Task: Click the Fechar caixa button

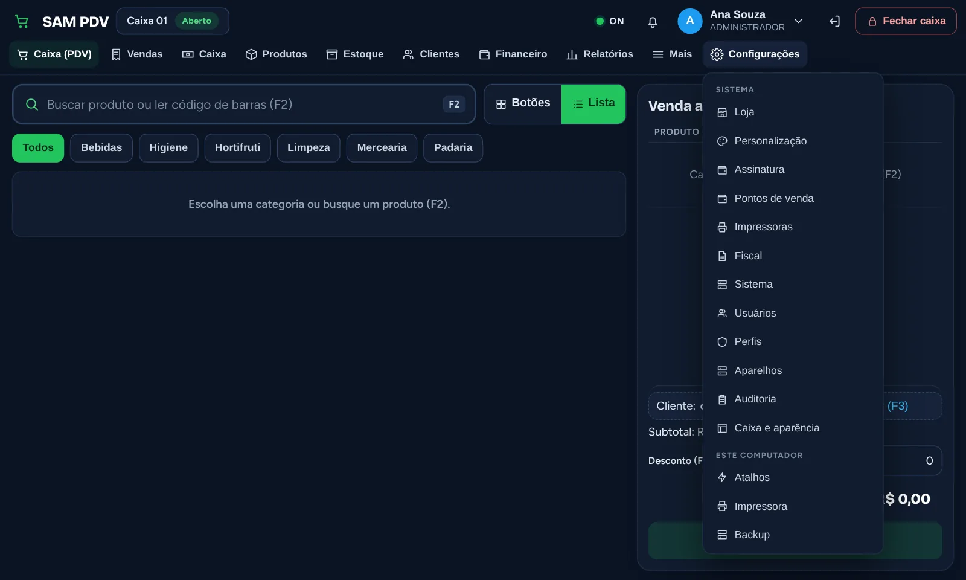Action: tap(906, 21)
